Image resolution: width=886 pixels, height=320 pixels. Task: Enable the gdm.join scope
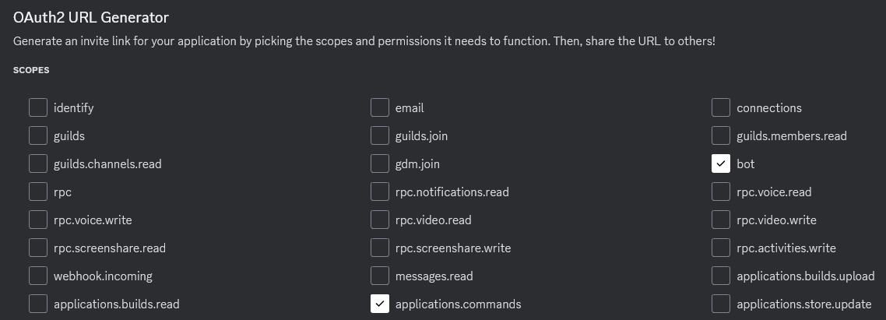380,164
